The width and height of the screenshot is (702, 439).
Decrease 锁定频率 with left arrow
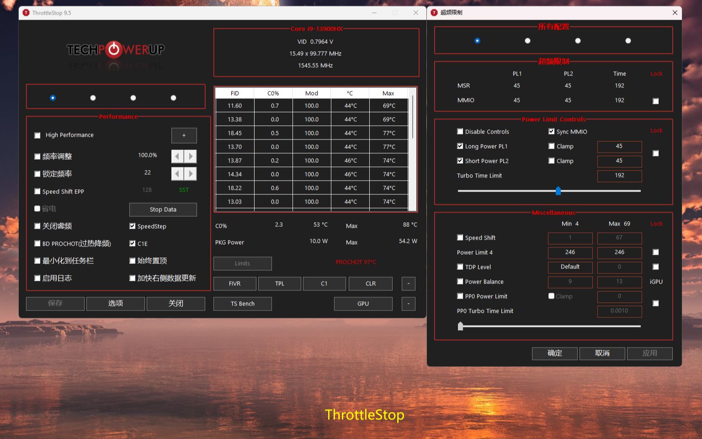pos(177,174)
